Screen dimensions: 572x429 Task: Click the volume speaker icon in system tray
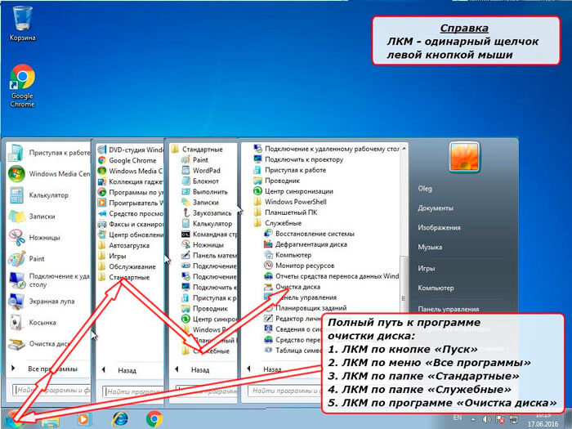point(486,419)
